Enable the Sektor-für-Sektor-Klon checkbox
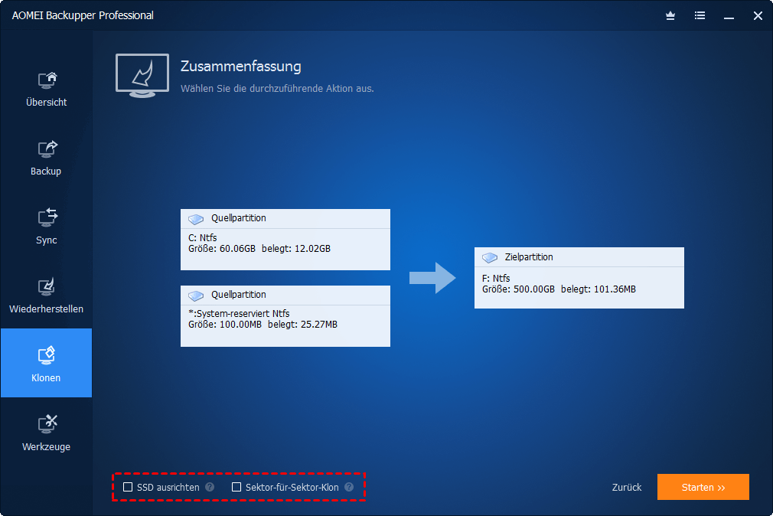This screenshot has height=516, width=773. (x=236, y=487)
